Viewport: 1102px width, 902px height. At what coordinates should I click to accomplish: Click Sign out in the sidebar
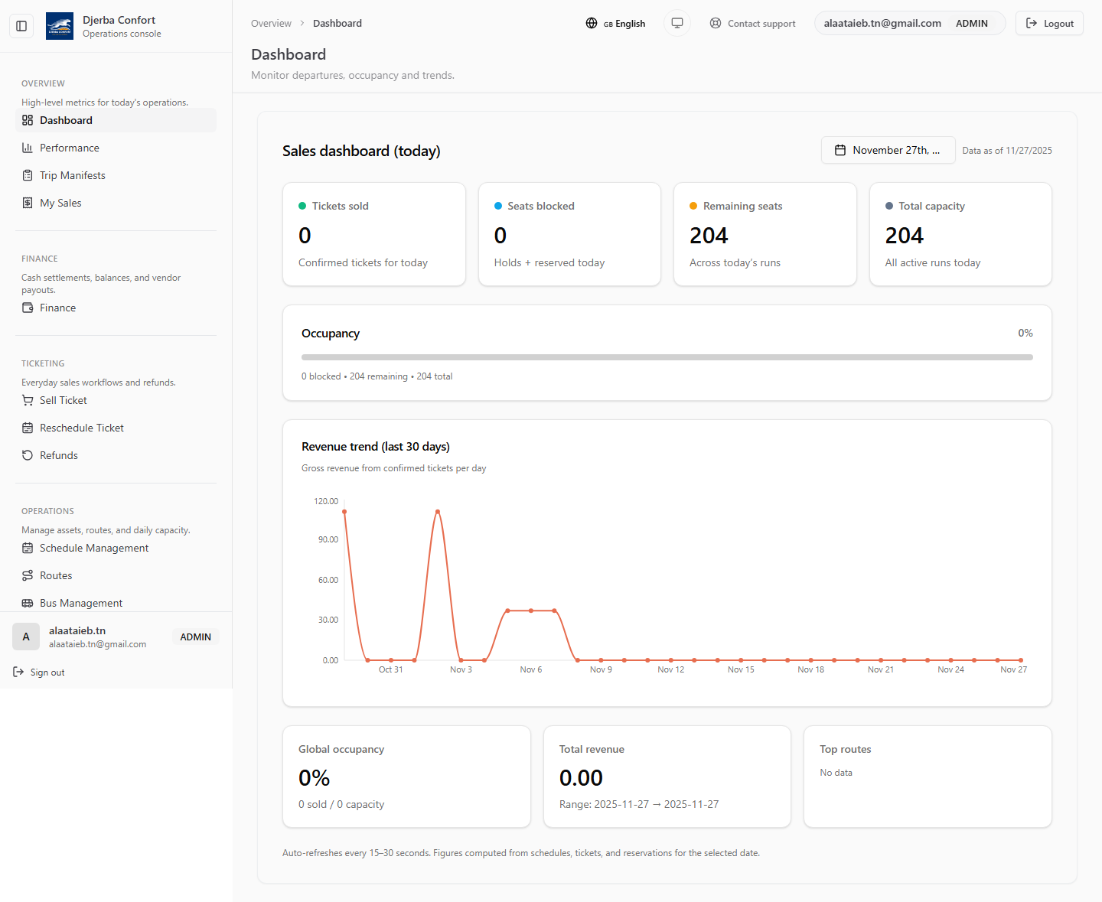click(40, 672)
